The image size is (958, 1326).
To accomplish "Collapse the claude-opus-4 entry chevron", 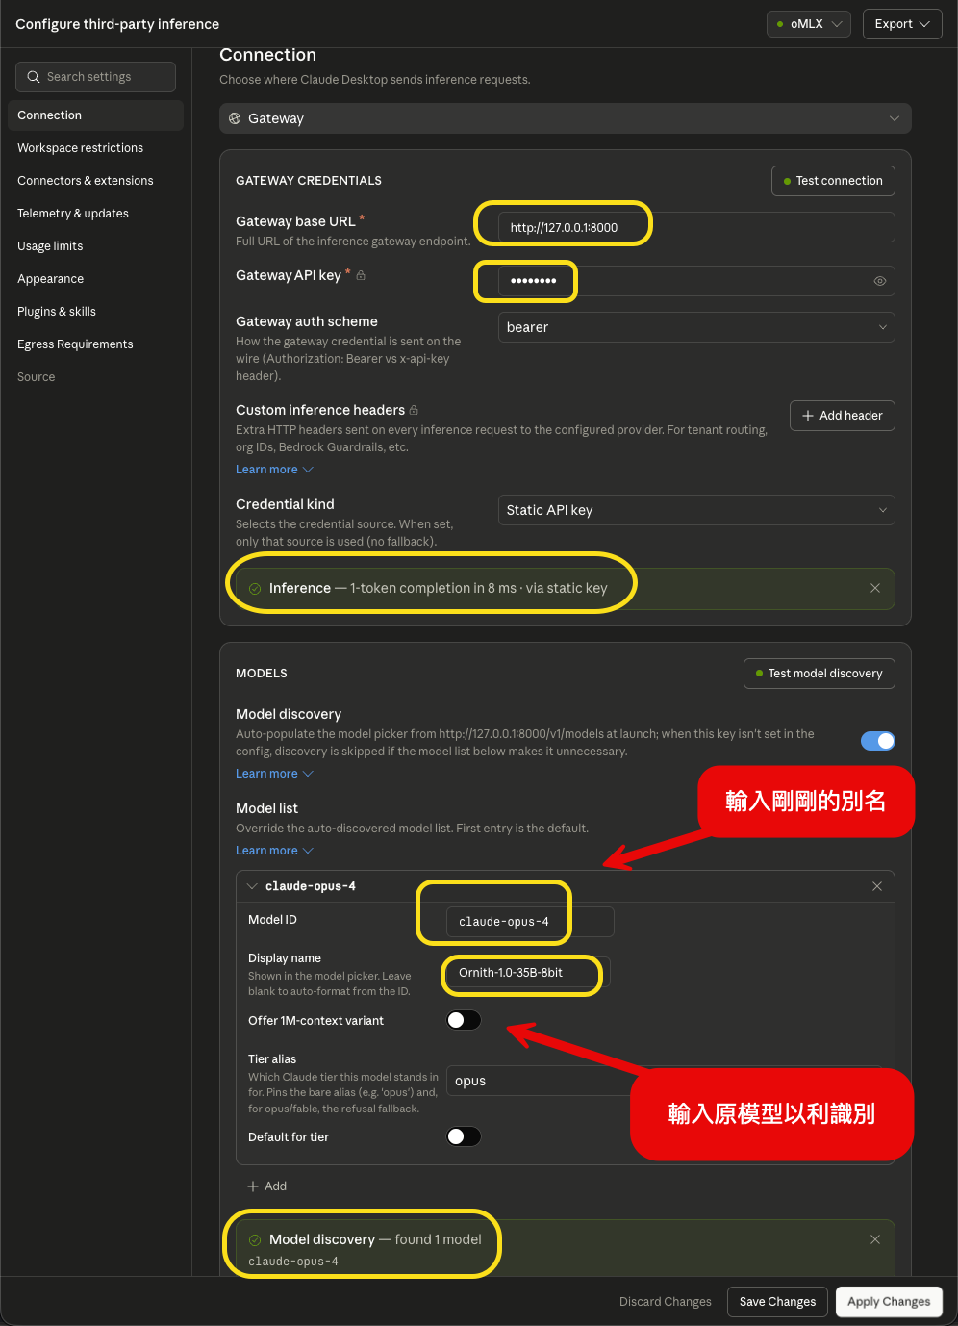I will tap(252, 886).
